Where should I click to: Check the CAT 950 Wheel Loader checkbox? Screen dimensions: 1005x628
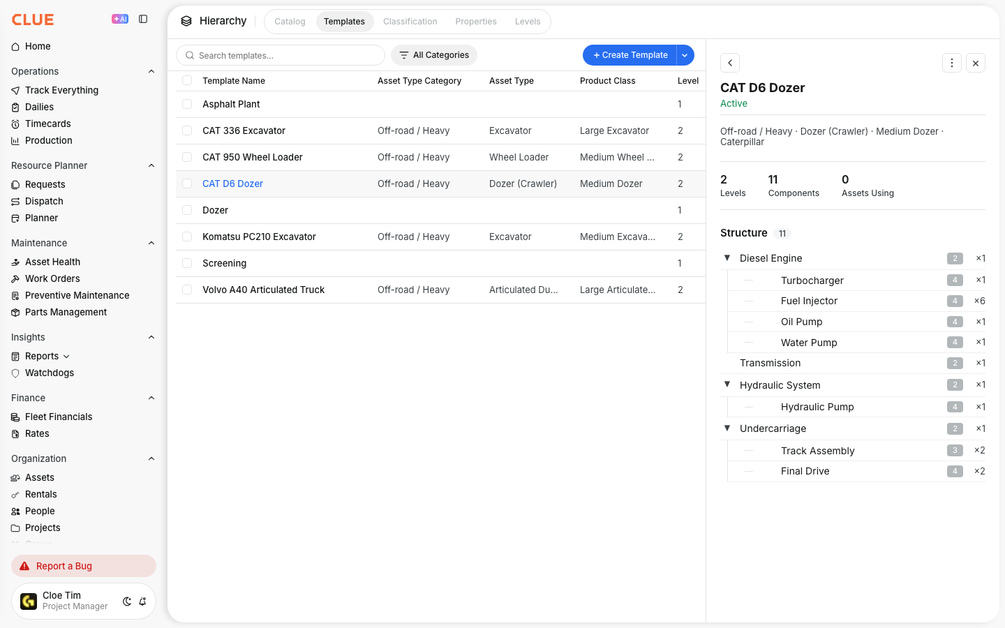[187, 157]
